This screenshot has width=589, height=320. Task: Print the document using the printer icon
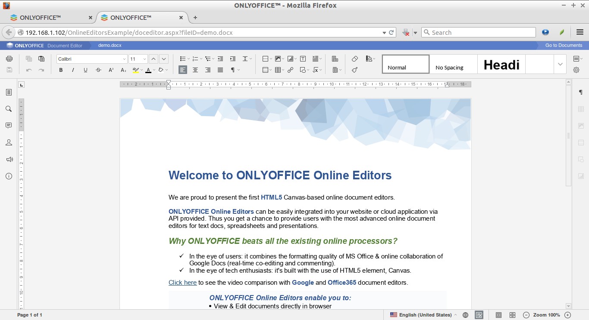point(9,59)
